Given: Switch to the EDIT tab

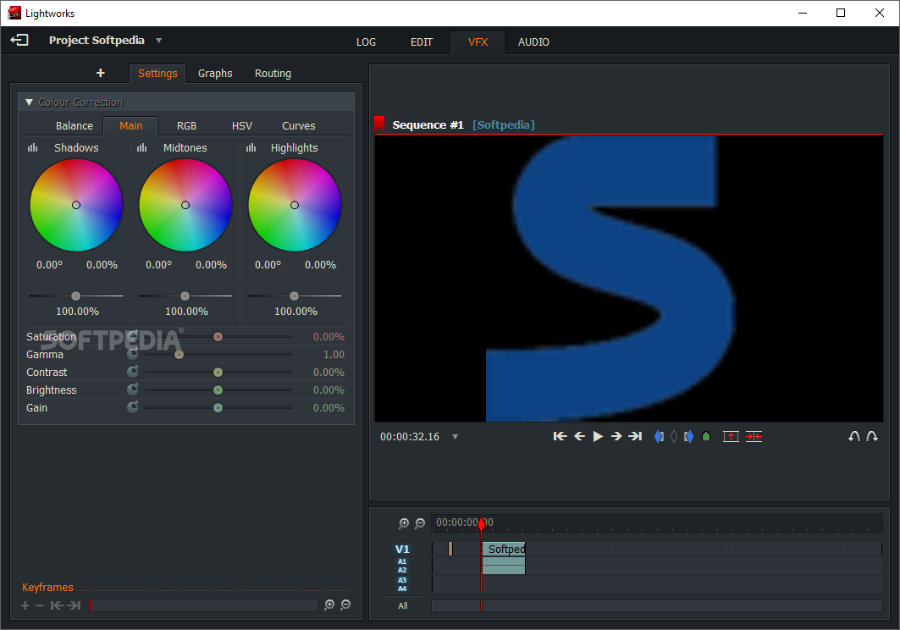Looking at the screenshot, I should click(422, 42).
